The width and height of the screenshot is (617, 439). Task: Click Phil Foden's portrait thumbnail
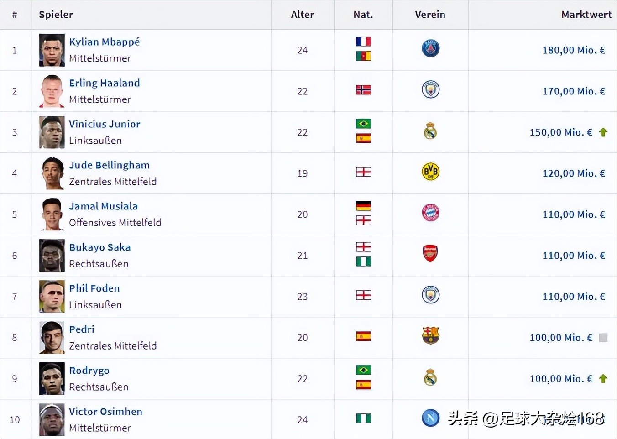pos(52,297)
